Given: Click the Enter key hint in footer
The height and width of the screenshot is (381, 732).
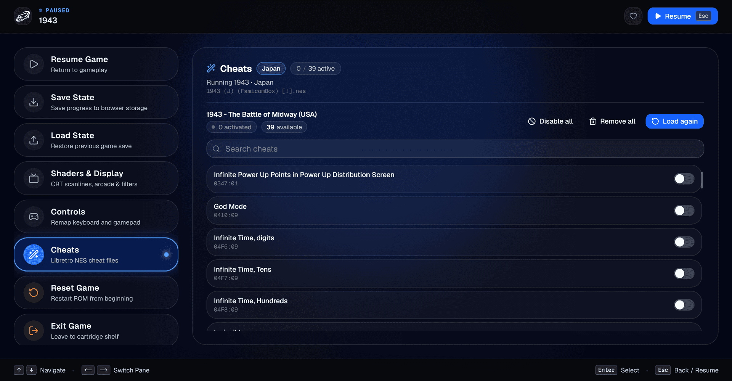Looking at the screenshot, I should coord(606,370).
